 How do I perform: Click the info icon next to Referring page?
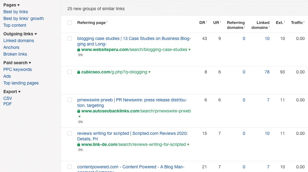coord(107,21)
